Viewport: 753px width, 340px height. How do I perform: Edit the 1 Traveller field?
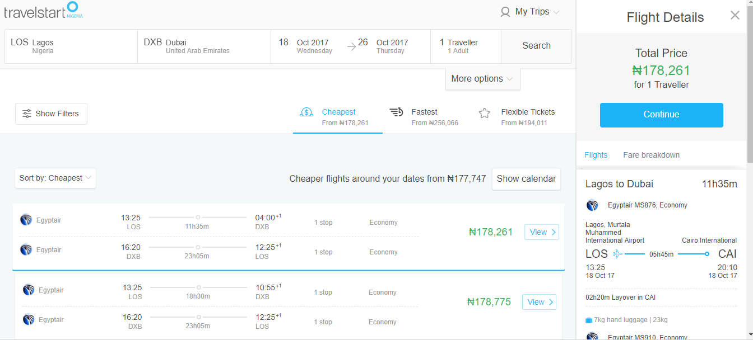[466, 46]
